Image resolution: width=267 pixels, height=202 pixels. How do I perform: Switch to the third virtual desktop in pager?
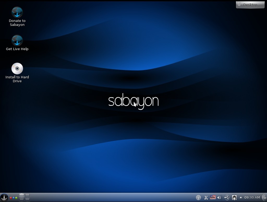click(x=21, y=200)
